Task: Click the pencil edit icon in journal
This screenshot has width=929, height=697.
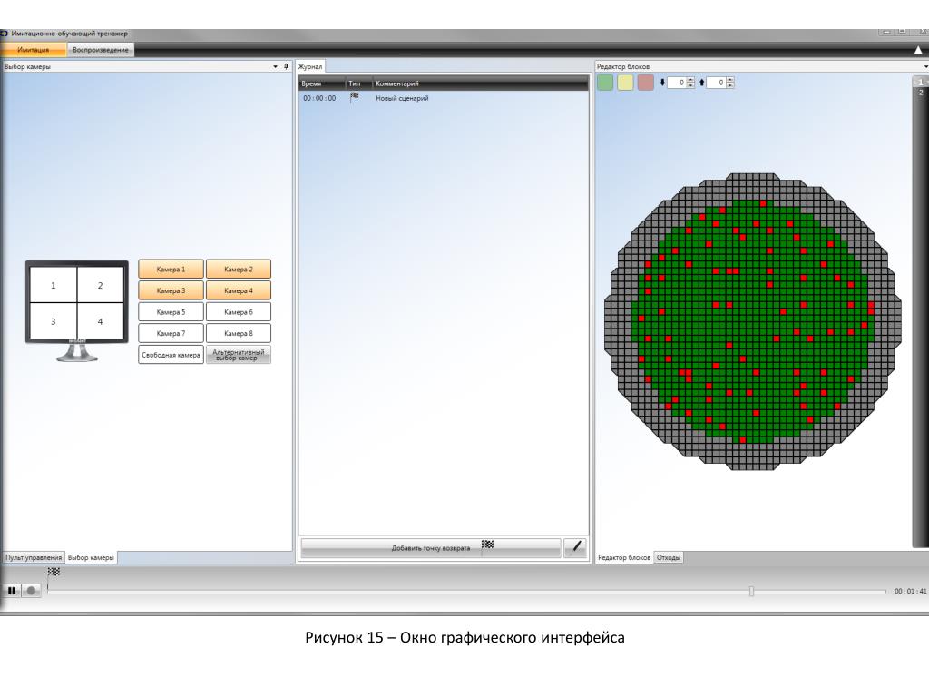Action: (x=575, y=547)
